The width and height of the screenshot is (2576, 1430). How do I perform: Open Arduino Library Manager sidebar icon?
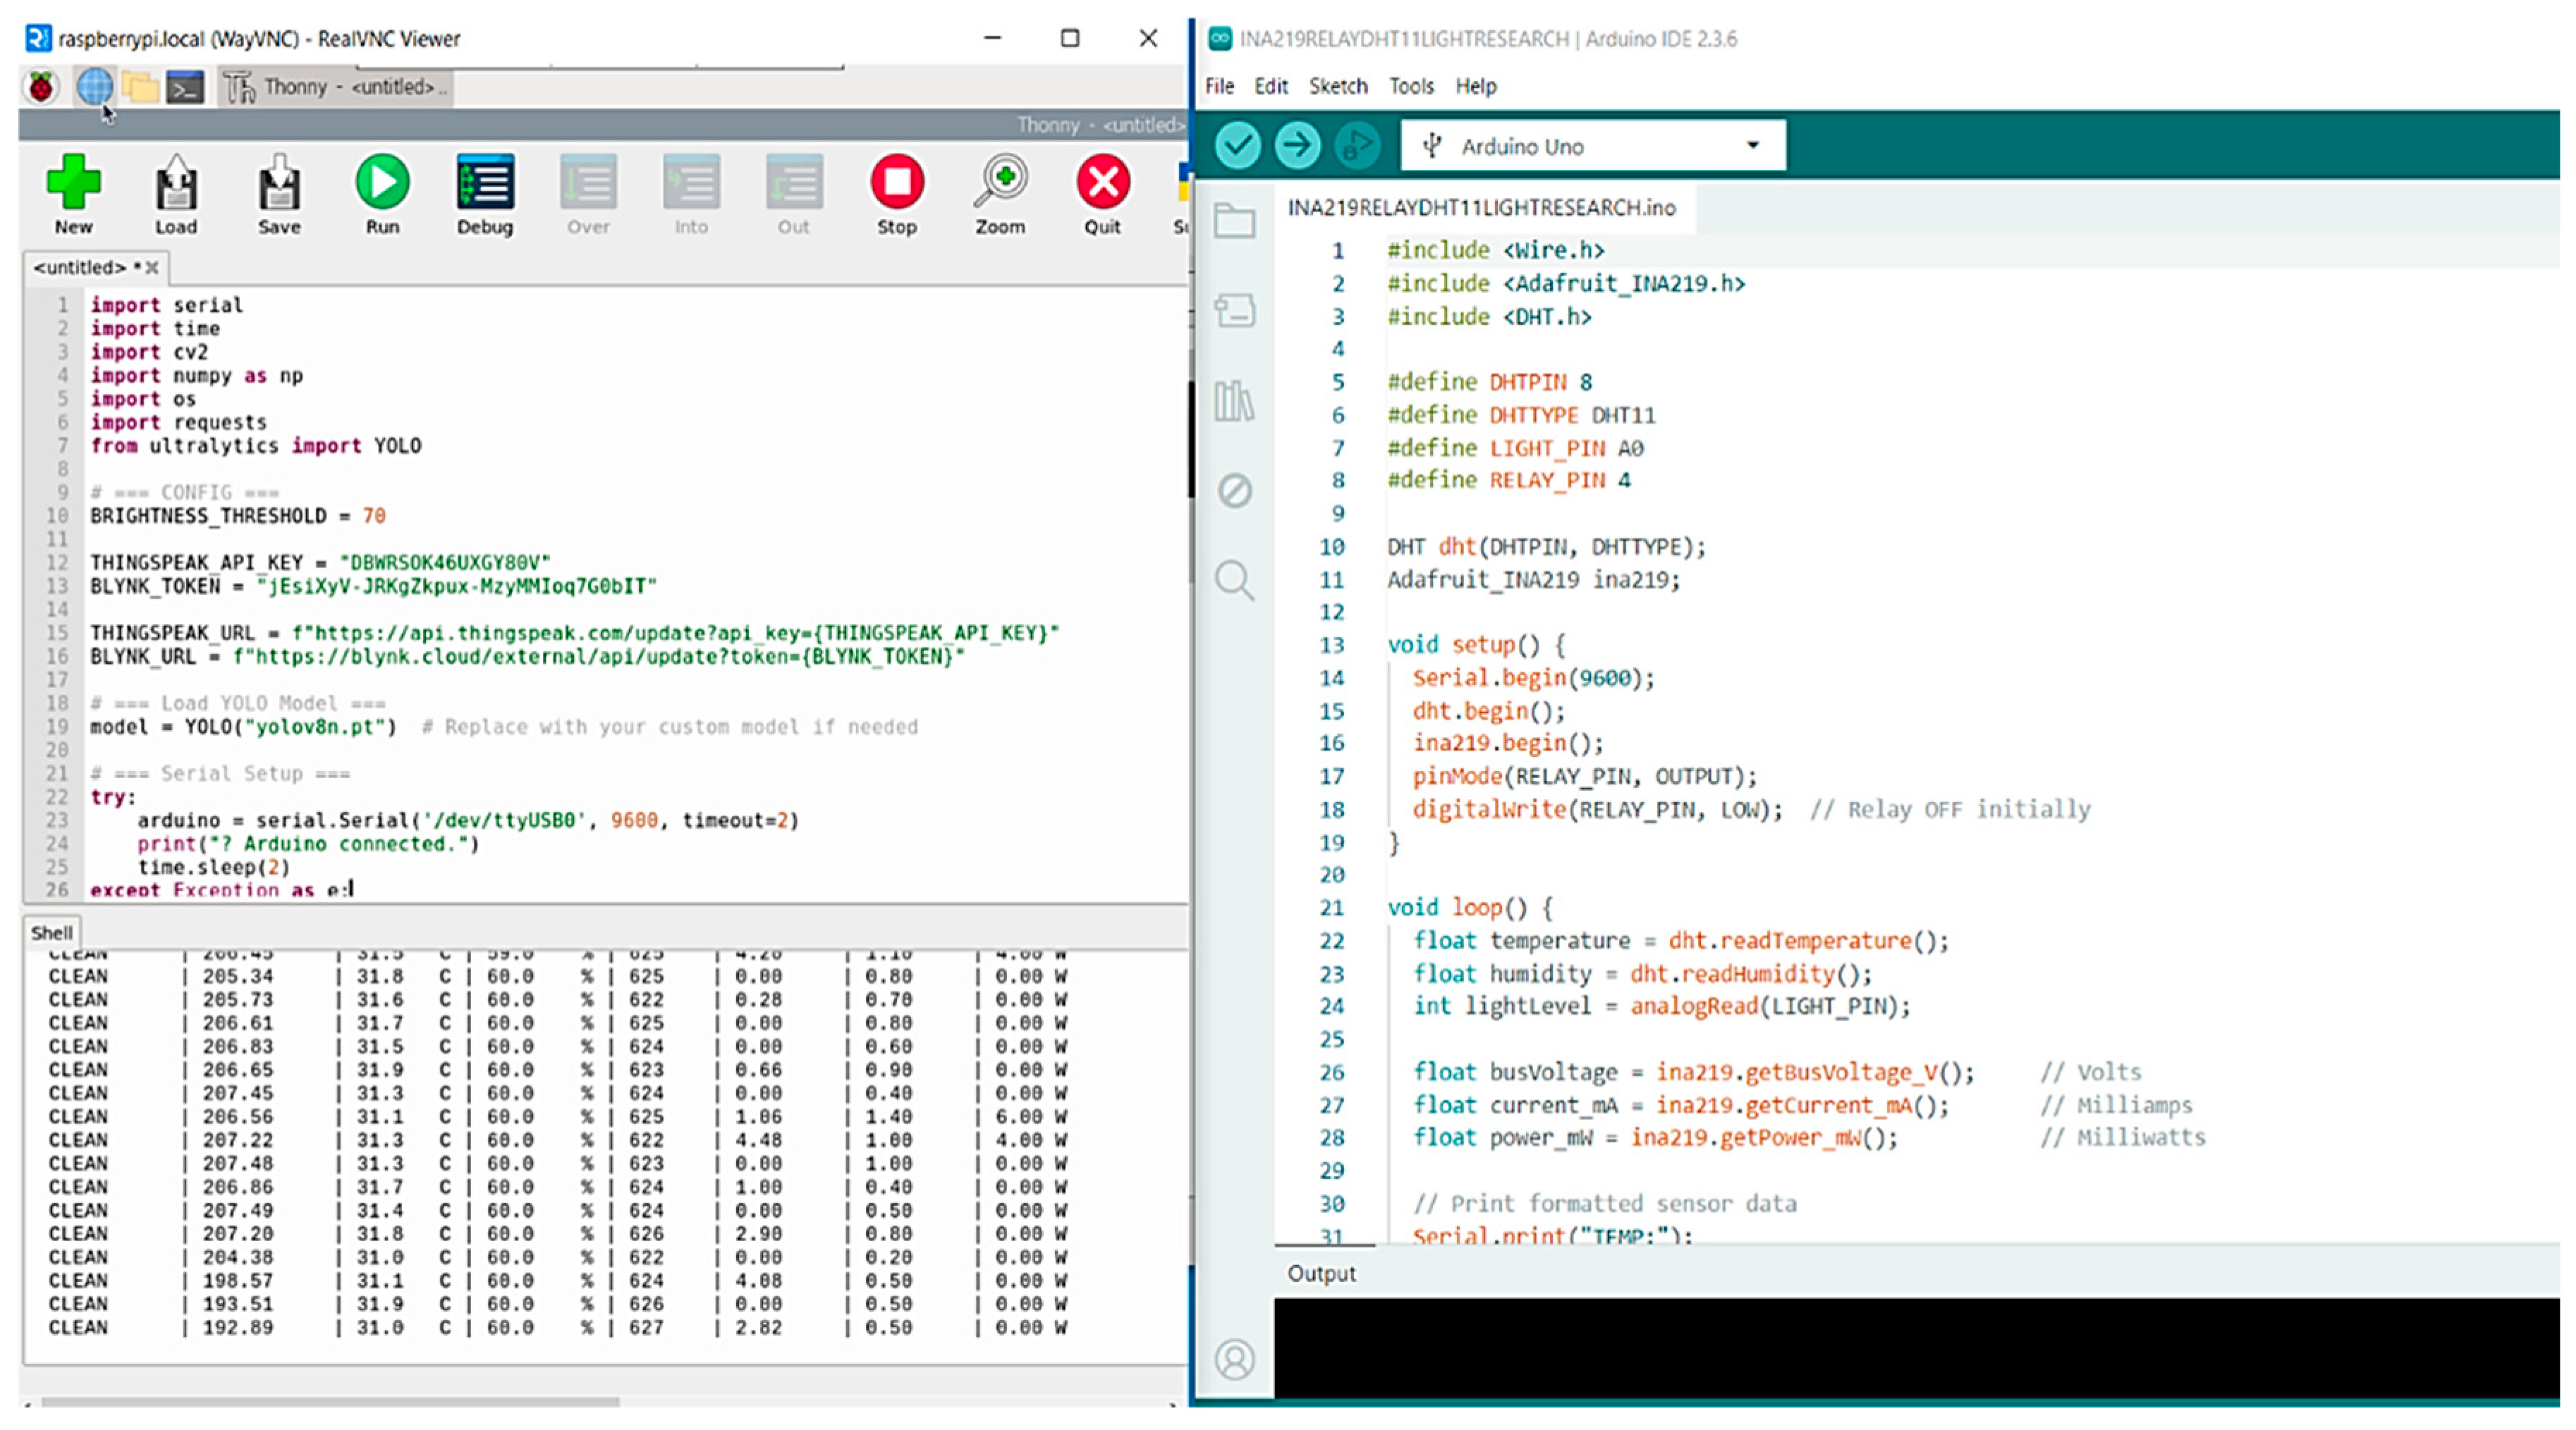coord(1234,401)
